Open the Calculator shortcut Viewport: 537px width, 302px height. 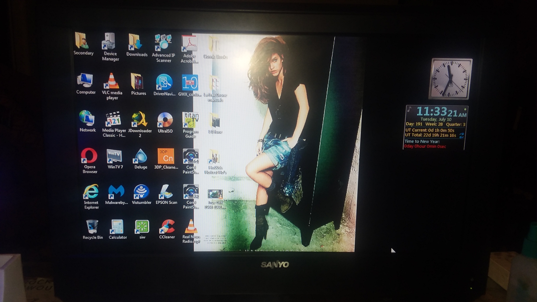click(117, 227)
